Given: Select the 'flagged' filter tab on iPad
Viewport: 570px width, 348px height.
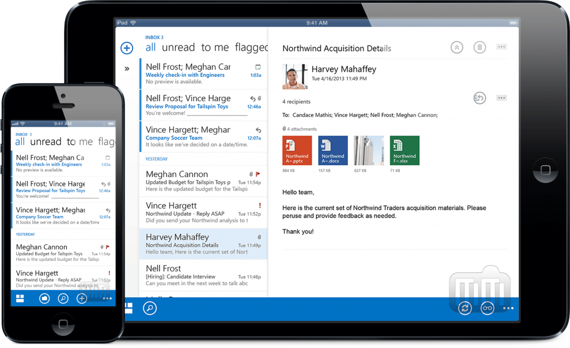Looking at the screenshot, I should 251,47.
